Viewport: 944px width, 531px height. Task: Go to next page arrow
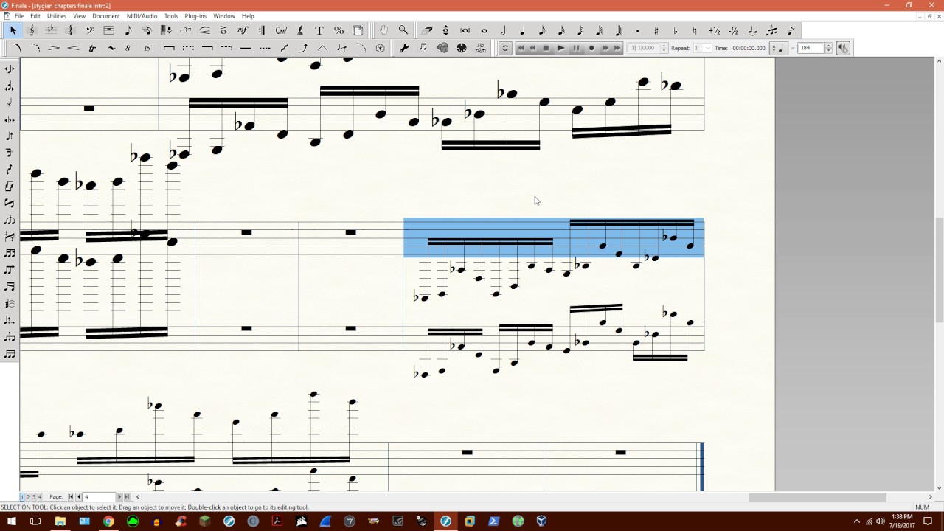click(x=120, y=497)
